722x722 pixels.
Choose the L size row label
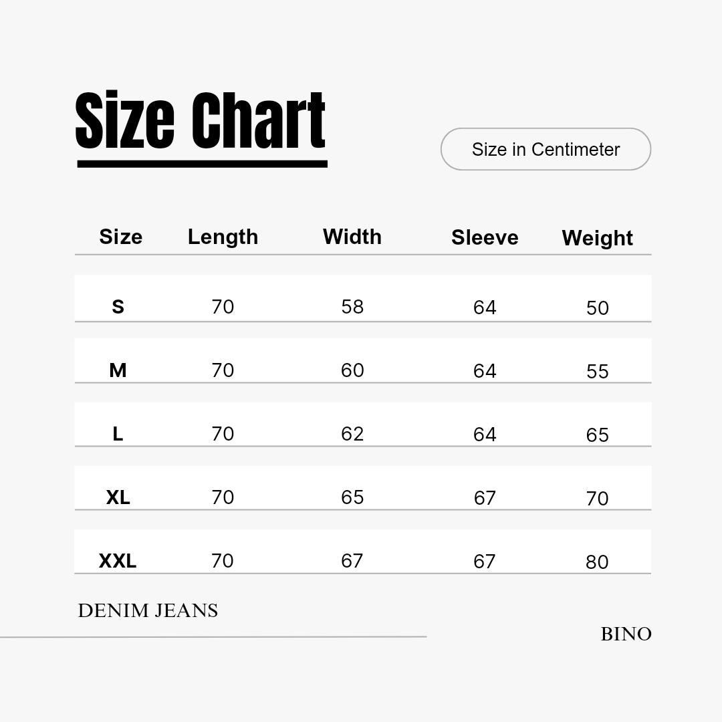point(118,434)
